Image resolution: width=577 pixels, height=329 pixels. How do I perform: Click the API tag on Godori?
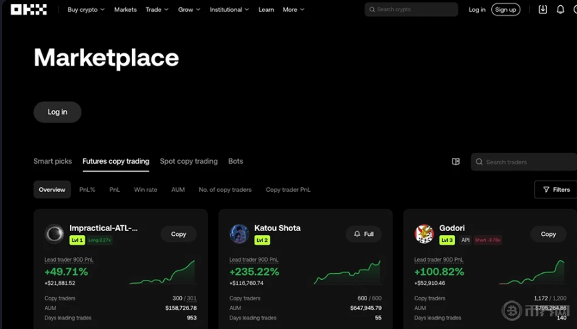466,240
